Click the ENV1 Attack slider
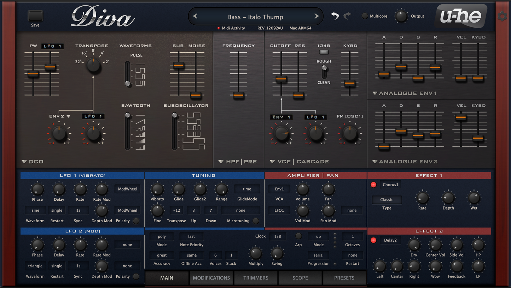The height and width of the screenshot is (288, 511). [384, 74]
